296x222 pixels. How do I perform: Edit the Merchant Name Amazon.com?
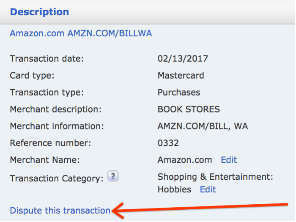(229, 160)
